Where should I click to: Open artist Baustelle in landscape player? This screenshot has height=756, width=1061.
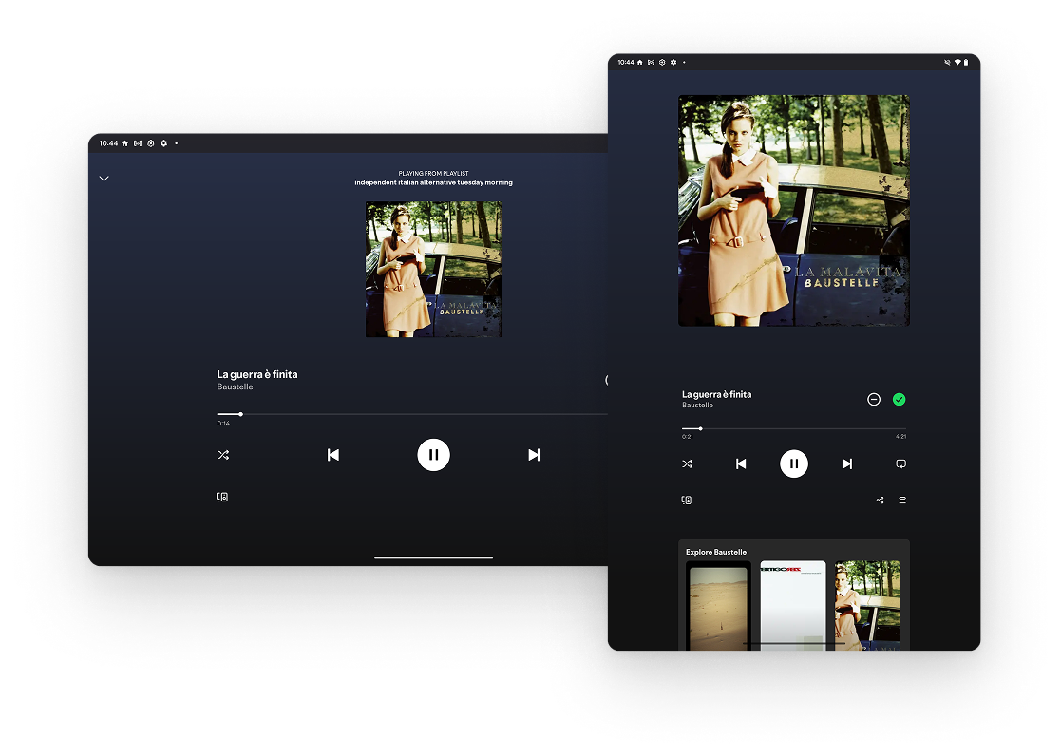pos(235,387)
